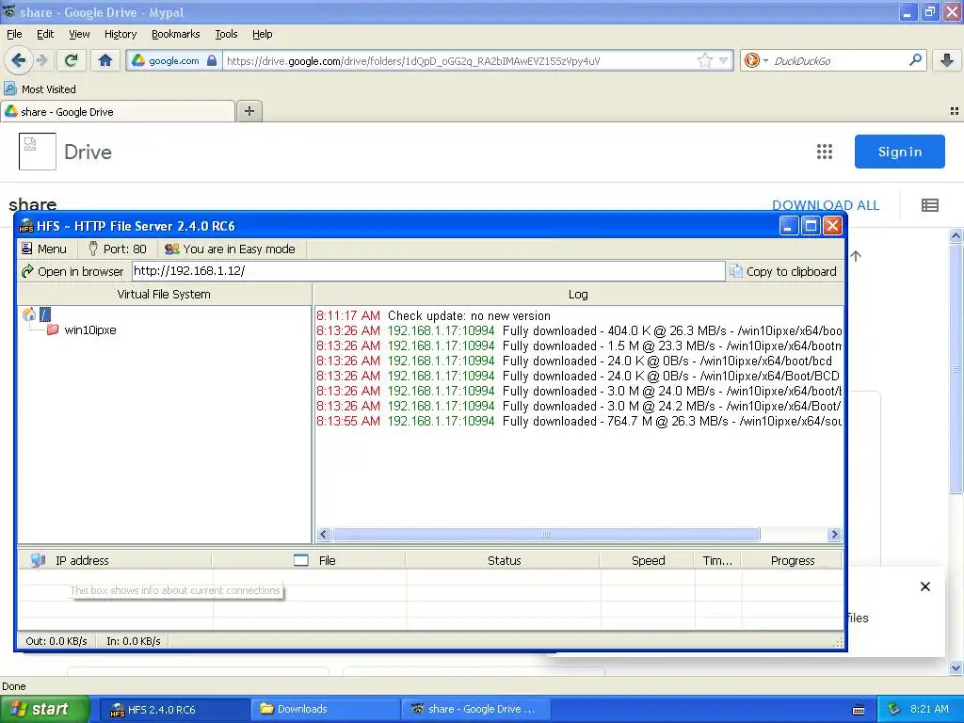Click the DOWNLOAD ALL link
Screen dimensions: 964x723
pyautogui.click(x=825, y=205)
